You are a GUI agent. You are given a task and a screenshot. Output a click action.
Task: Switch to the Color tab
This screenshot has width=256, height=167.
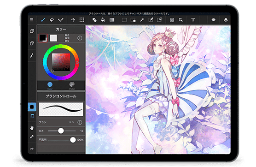[50, 86]
